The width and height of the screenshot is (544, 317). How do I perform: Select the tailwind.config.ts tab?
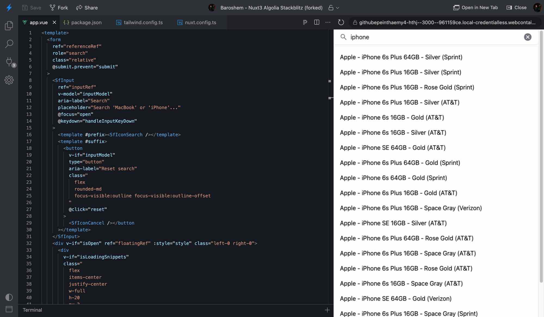[x=143, y=22]
